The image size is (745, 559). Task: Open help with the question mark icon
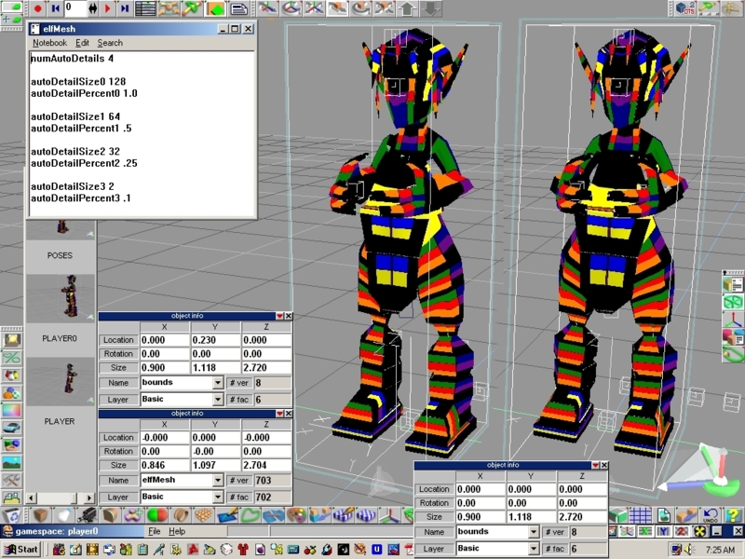click(x=733, y=515)
